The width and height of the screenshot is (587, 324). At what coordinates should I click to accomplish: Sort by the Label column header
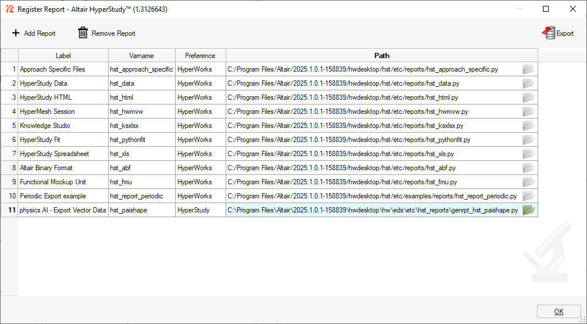pos(63,56)
